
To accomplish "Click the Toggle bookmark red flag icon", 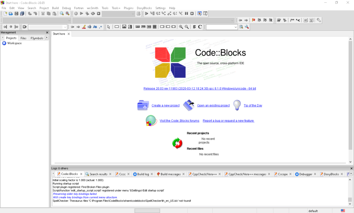I will (253, 20).
